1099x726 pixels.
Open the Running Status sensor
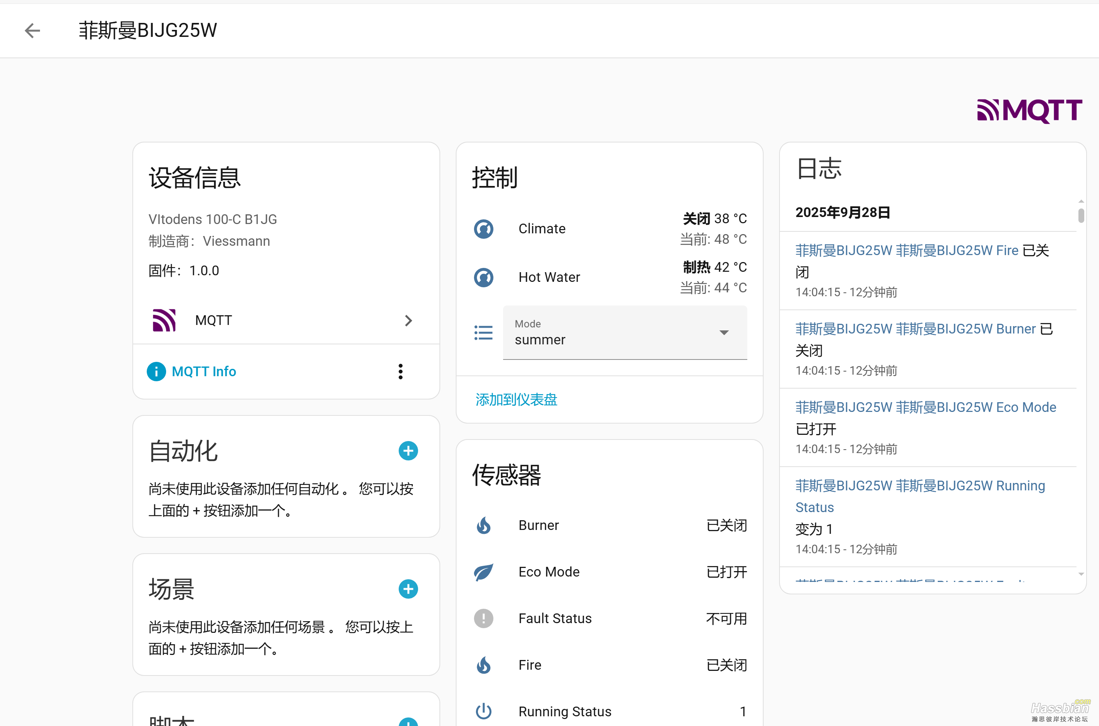[610, 711]
